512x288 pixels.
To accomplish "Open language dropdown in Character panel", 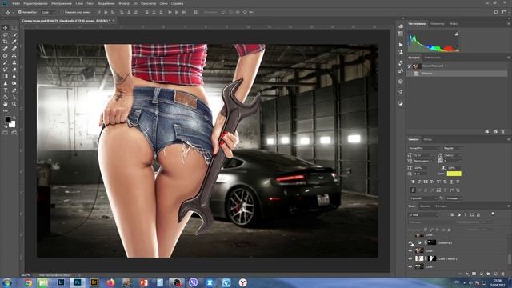I will point(422,198).
